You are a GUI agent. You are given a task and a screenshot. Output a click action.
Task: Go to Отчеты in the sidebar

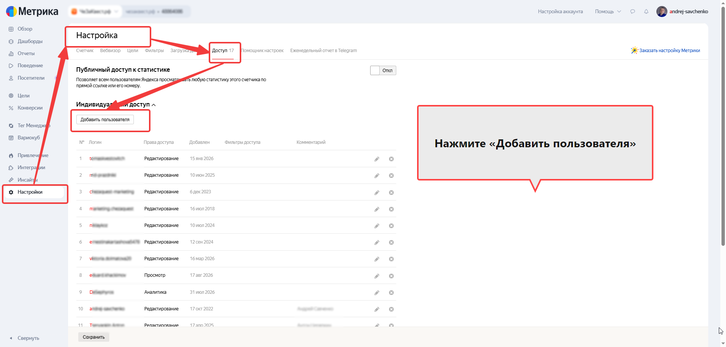point(26,53)
